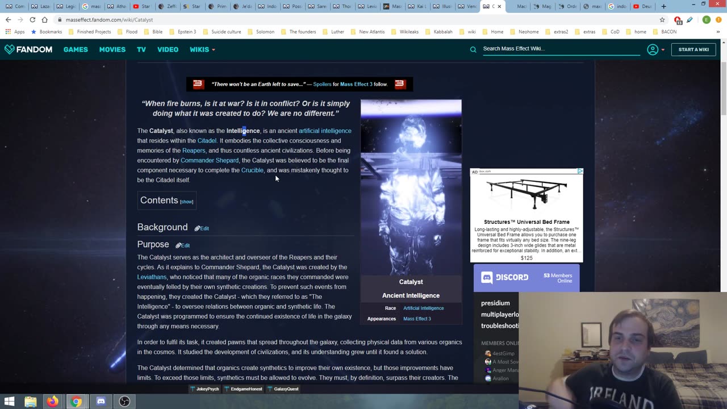Open File Explorer from the taskbar
Screen dimensions: 727x409
coord(30,402)
